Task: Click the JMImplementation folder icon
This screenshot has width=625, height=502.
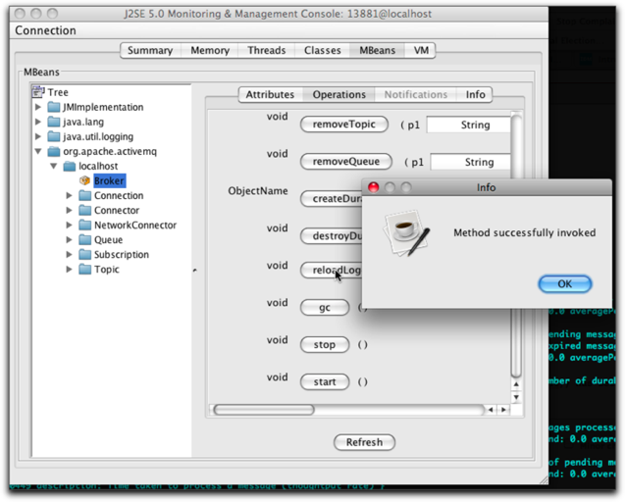Action: (x=53, y=107)
